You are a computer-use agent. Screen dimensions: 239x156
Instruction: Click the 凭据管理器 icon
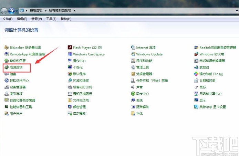133,74
